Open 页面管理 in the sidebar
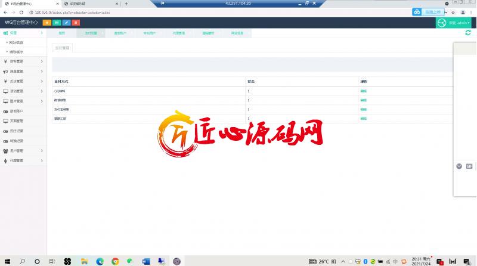The width and height of the screenshot is (477, 266). click(17, 121)
